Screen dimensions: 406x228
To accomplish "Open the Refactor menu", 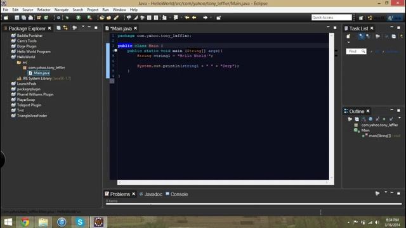I will (x=44, y=9).
